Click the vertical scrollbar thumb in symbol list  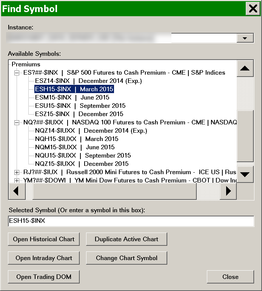click(x=245, y=136)
